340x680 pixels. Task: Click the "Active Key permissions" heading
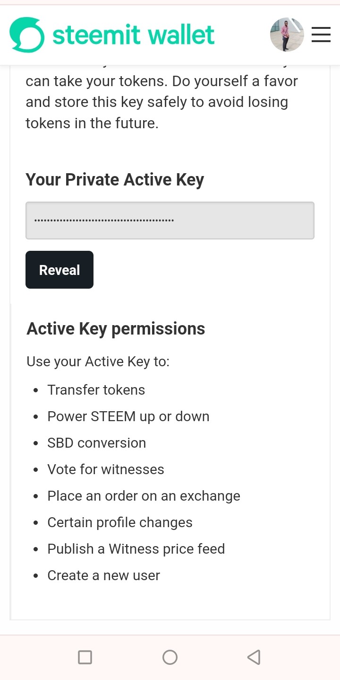click(116, 329)
